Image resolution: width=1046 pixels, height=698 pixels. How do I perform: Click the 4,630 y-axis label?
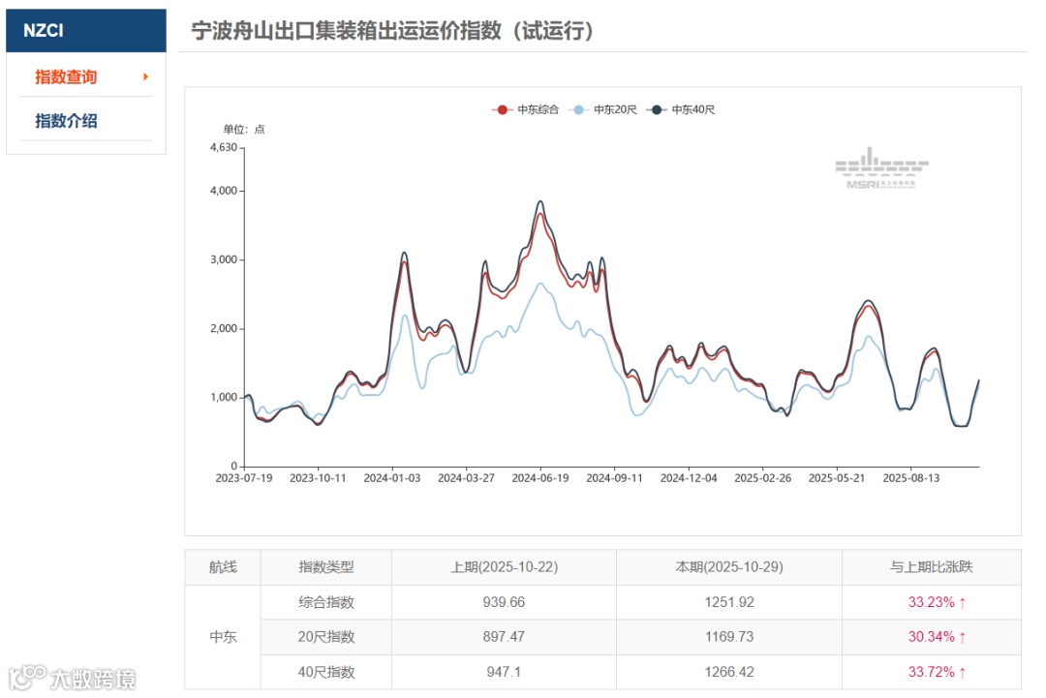click(x=224, y=147)
